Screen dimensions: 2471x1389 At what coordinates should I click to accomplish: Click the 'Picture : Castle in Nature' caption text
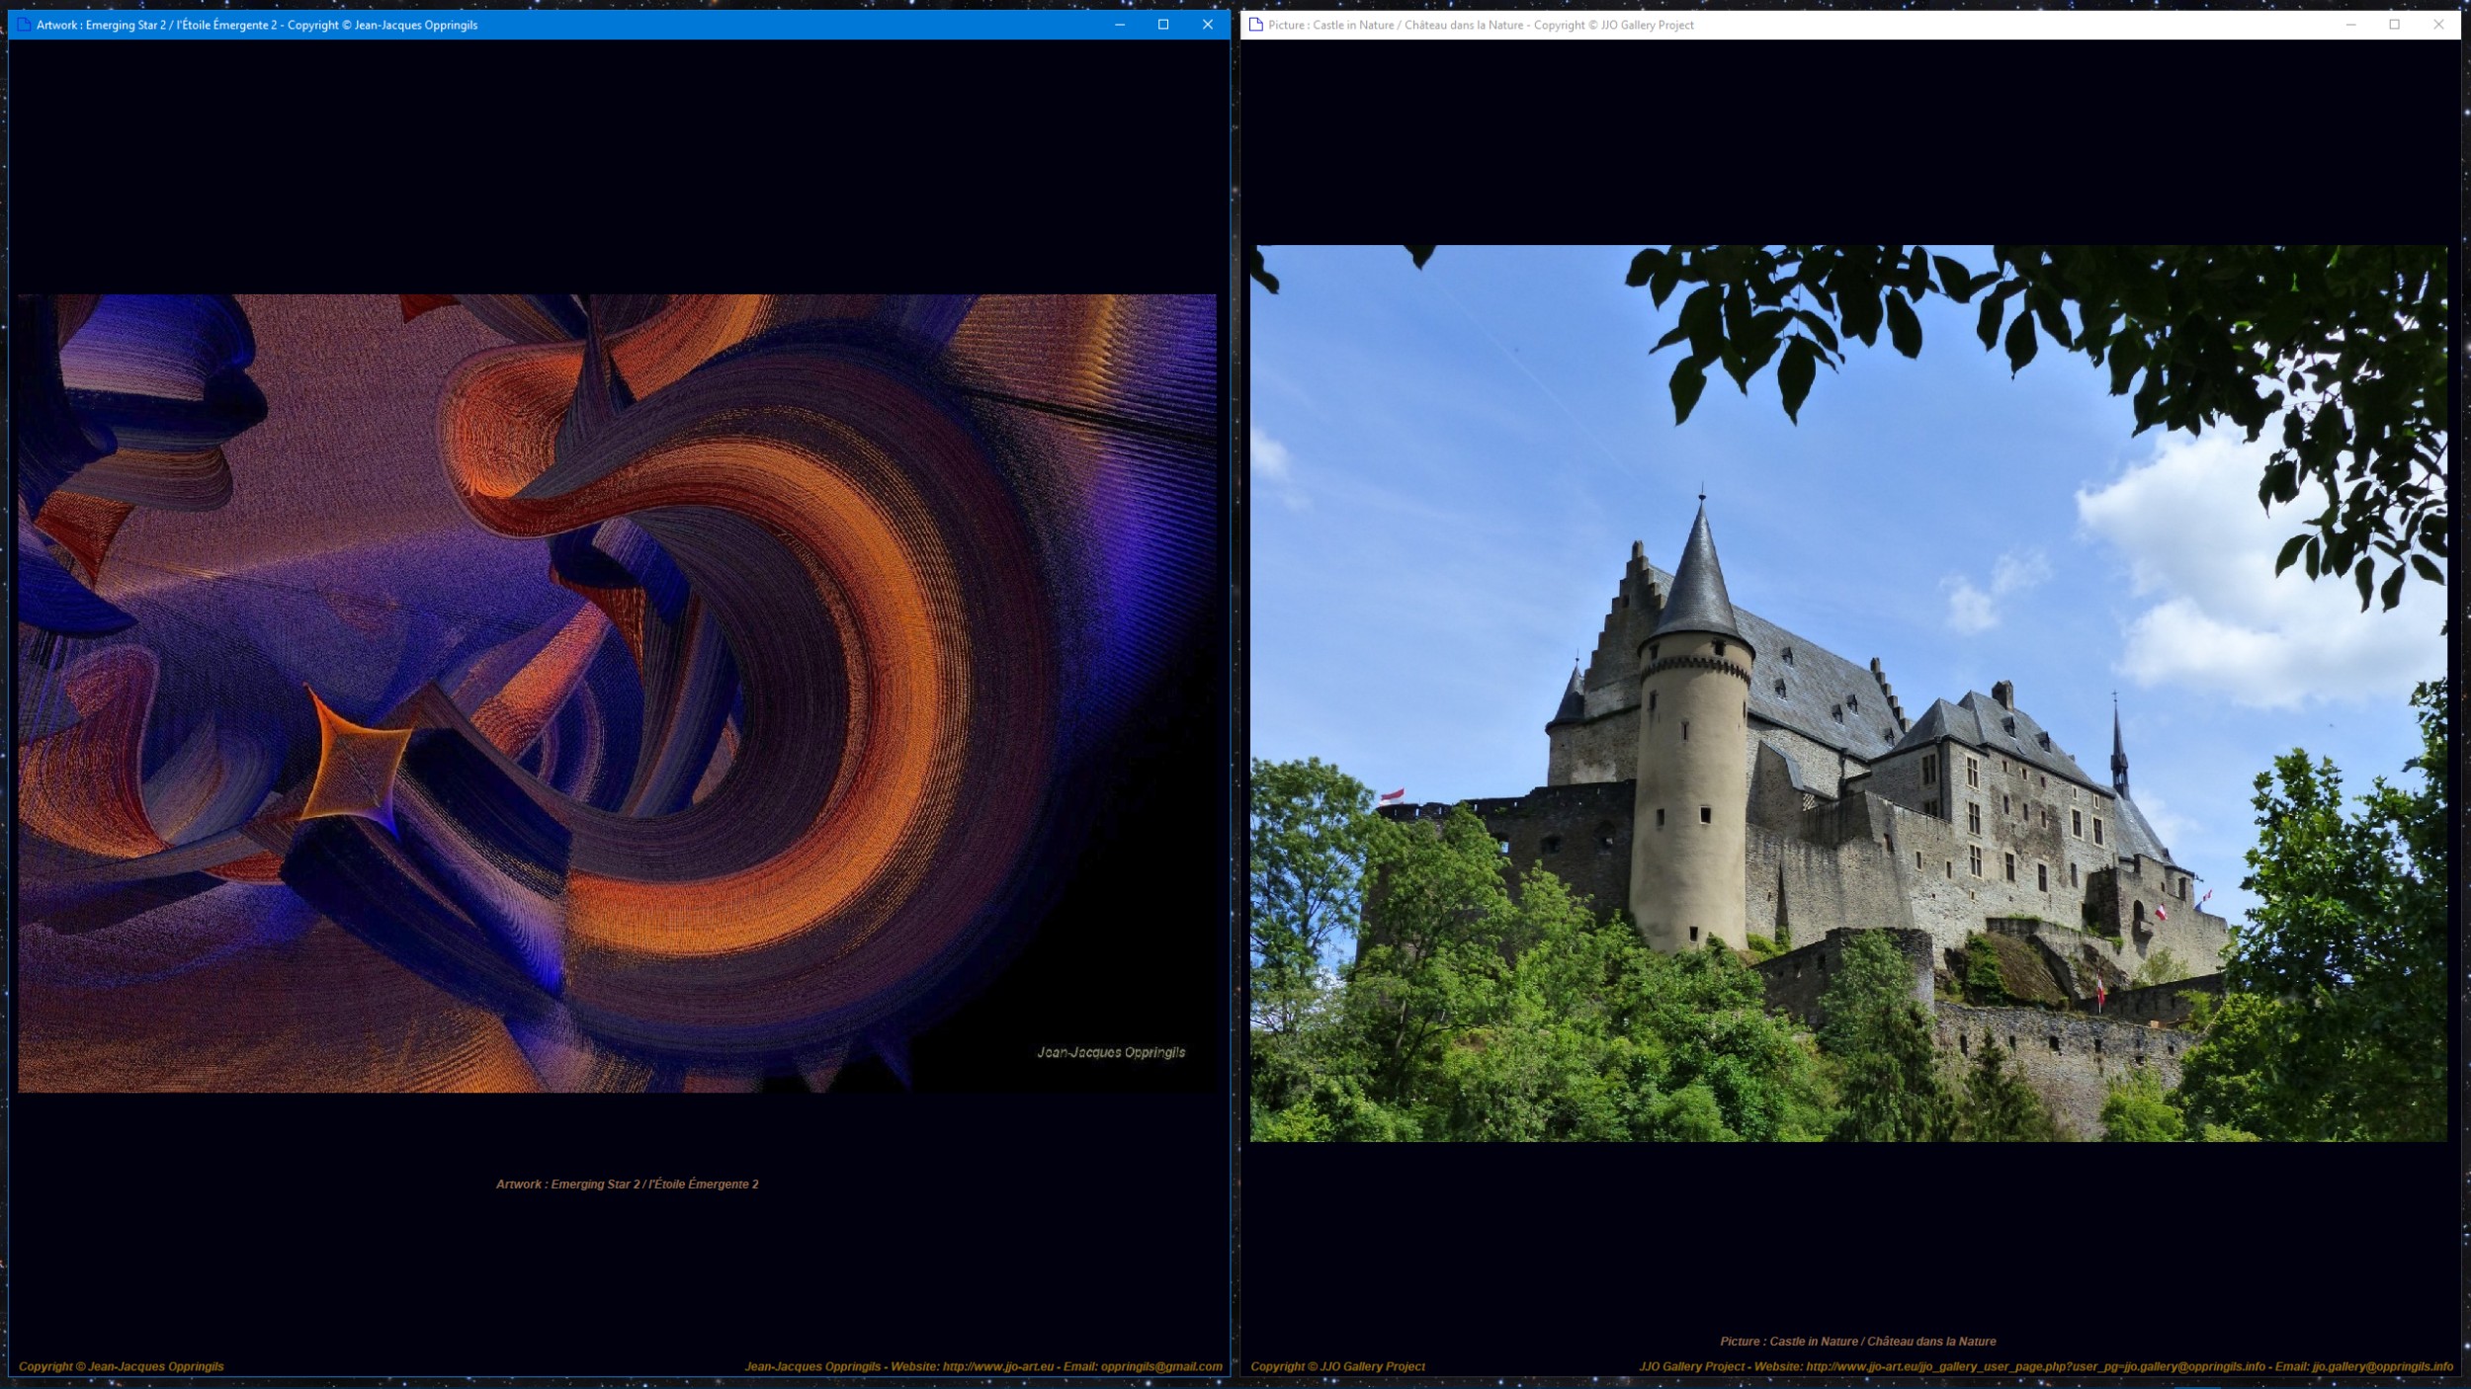1857,1341
